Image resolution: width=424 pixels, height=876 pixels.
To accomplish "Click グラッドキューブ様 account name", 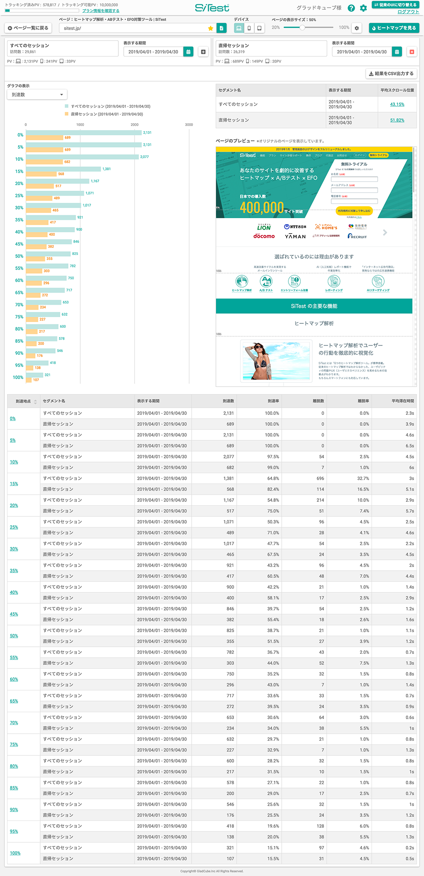I will 319,8.
